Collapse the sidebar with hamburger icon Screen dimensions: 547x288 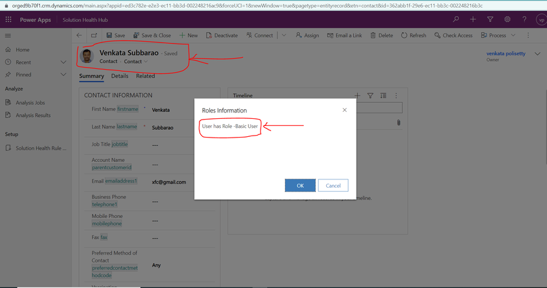pyautogui.click(x=8, y=35)
